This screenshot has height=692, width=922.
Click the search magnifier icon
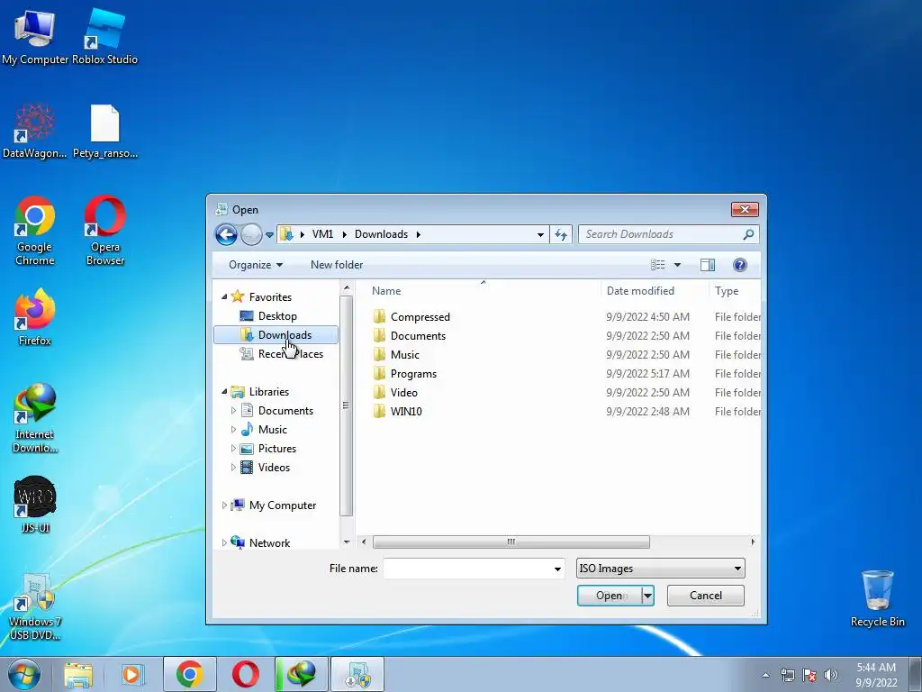[748, 234]
